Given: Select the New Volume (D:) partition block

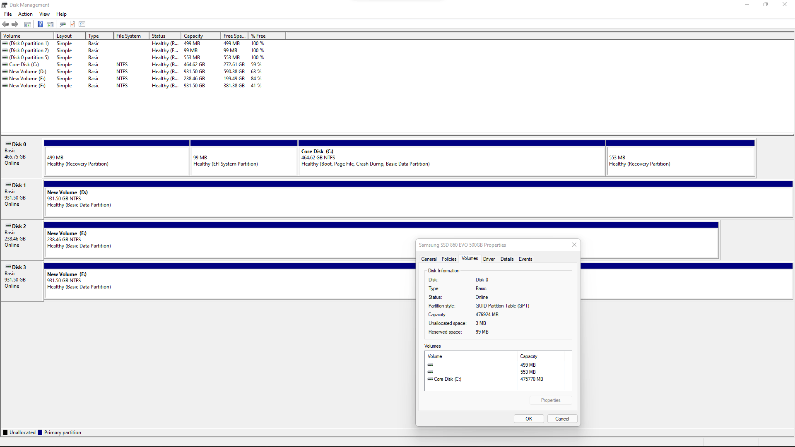Looking at the screenshot, I should point(418,199).
